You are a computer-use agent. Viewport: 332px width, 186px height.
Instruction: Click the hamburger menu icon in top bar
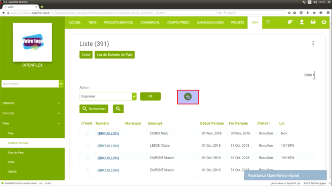tap(268, 22)
